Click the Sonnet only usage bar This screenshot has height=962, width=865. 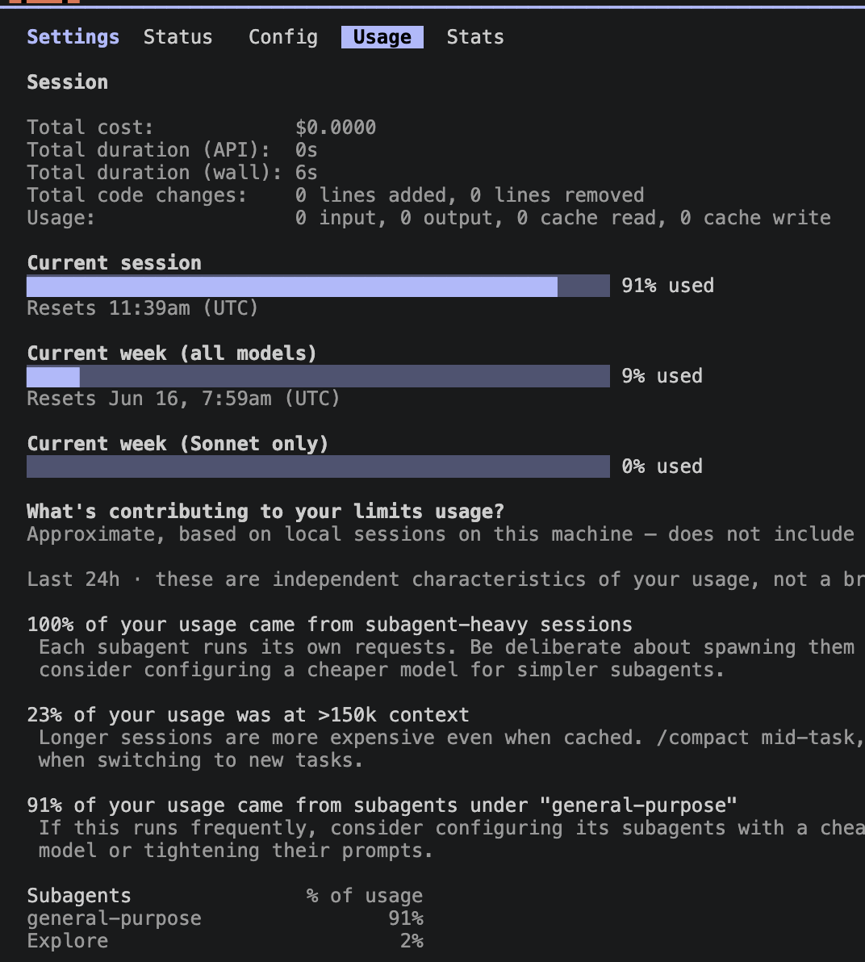pos(318,466)
